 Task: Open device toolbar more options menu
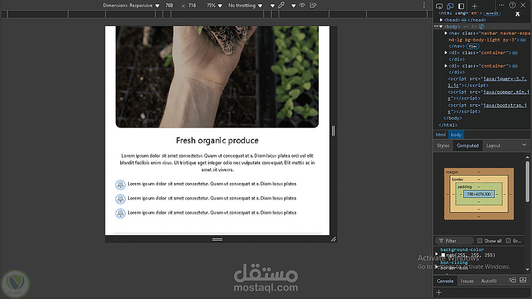(424, 5)
